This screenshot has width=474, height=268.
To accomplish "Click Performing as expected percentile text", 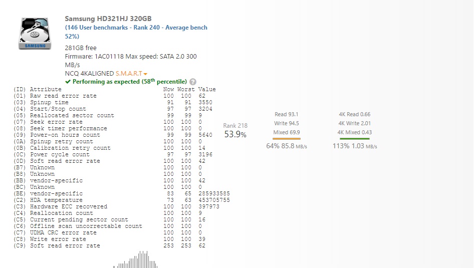I will click(x=130, y=82).
